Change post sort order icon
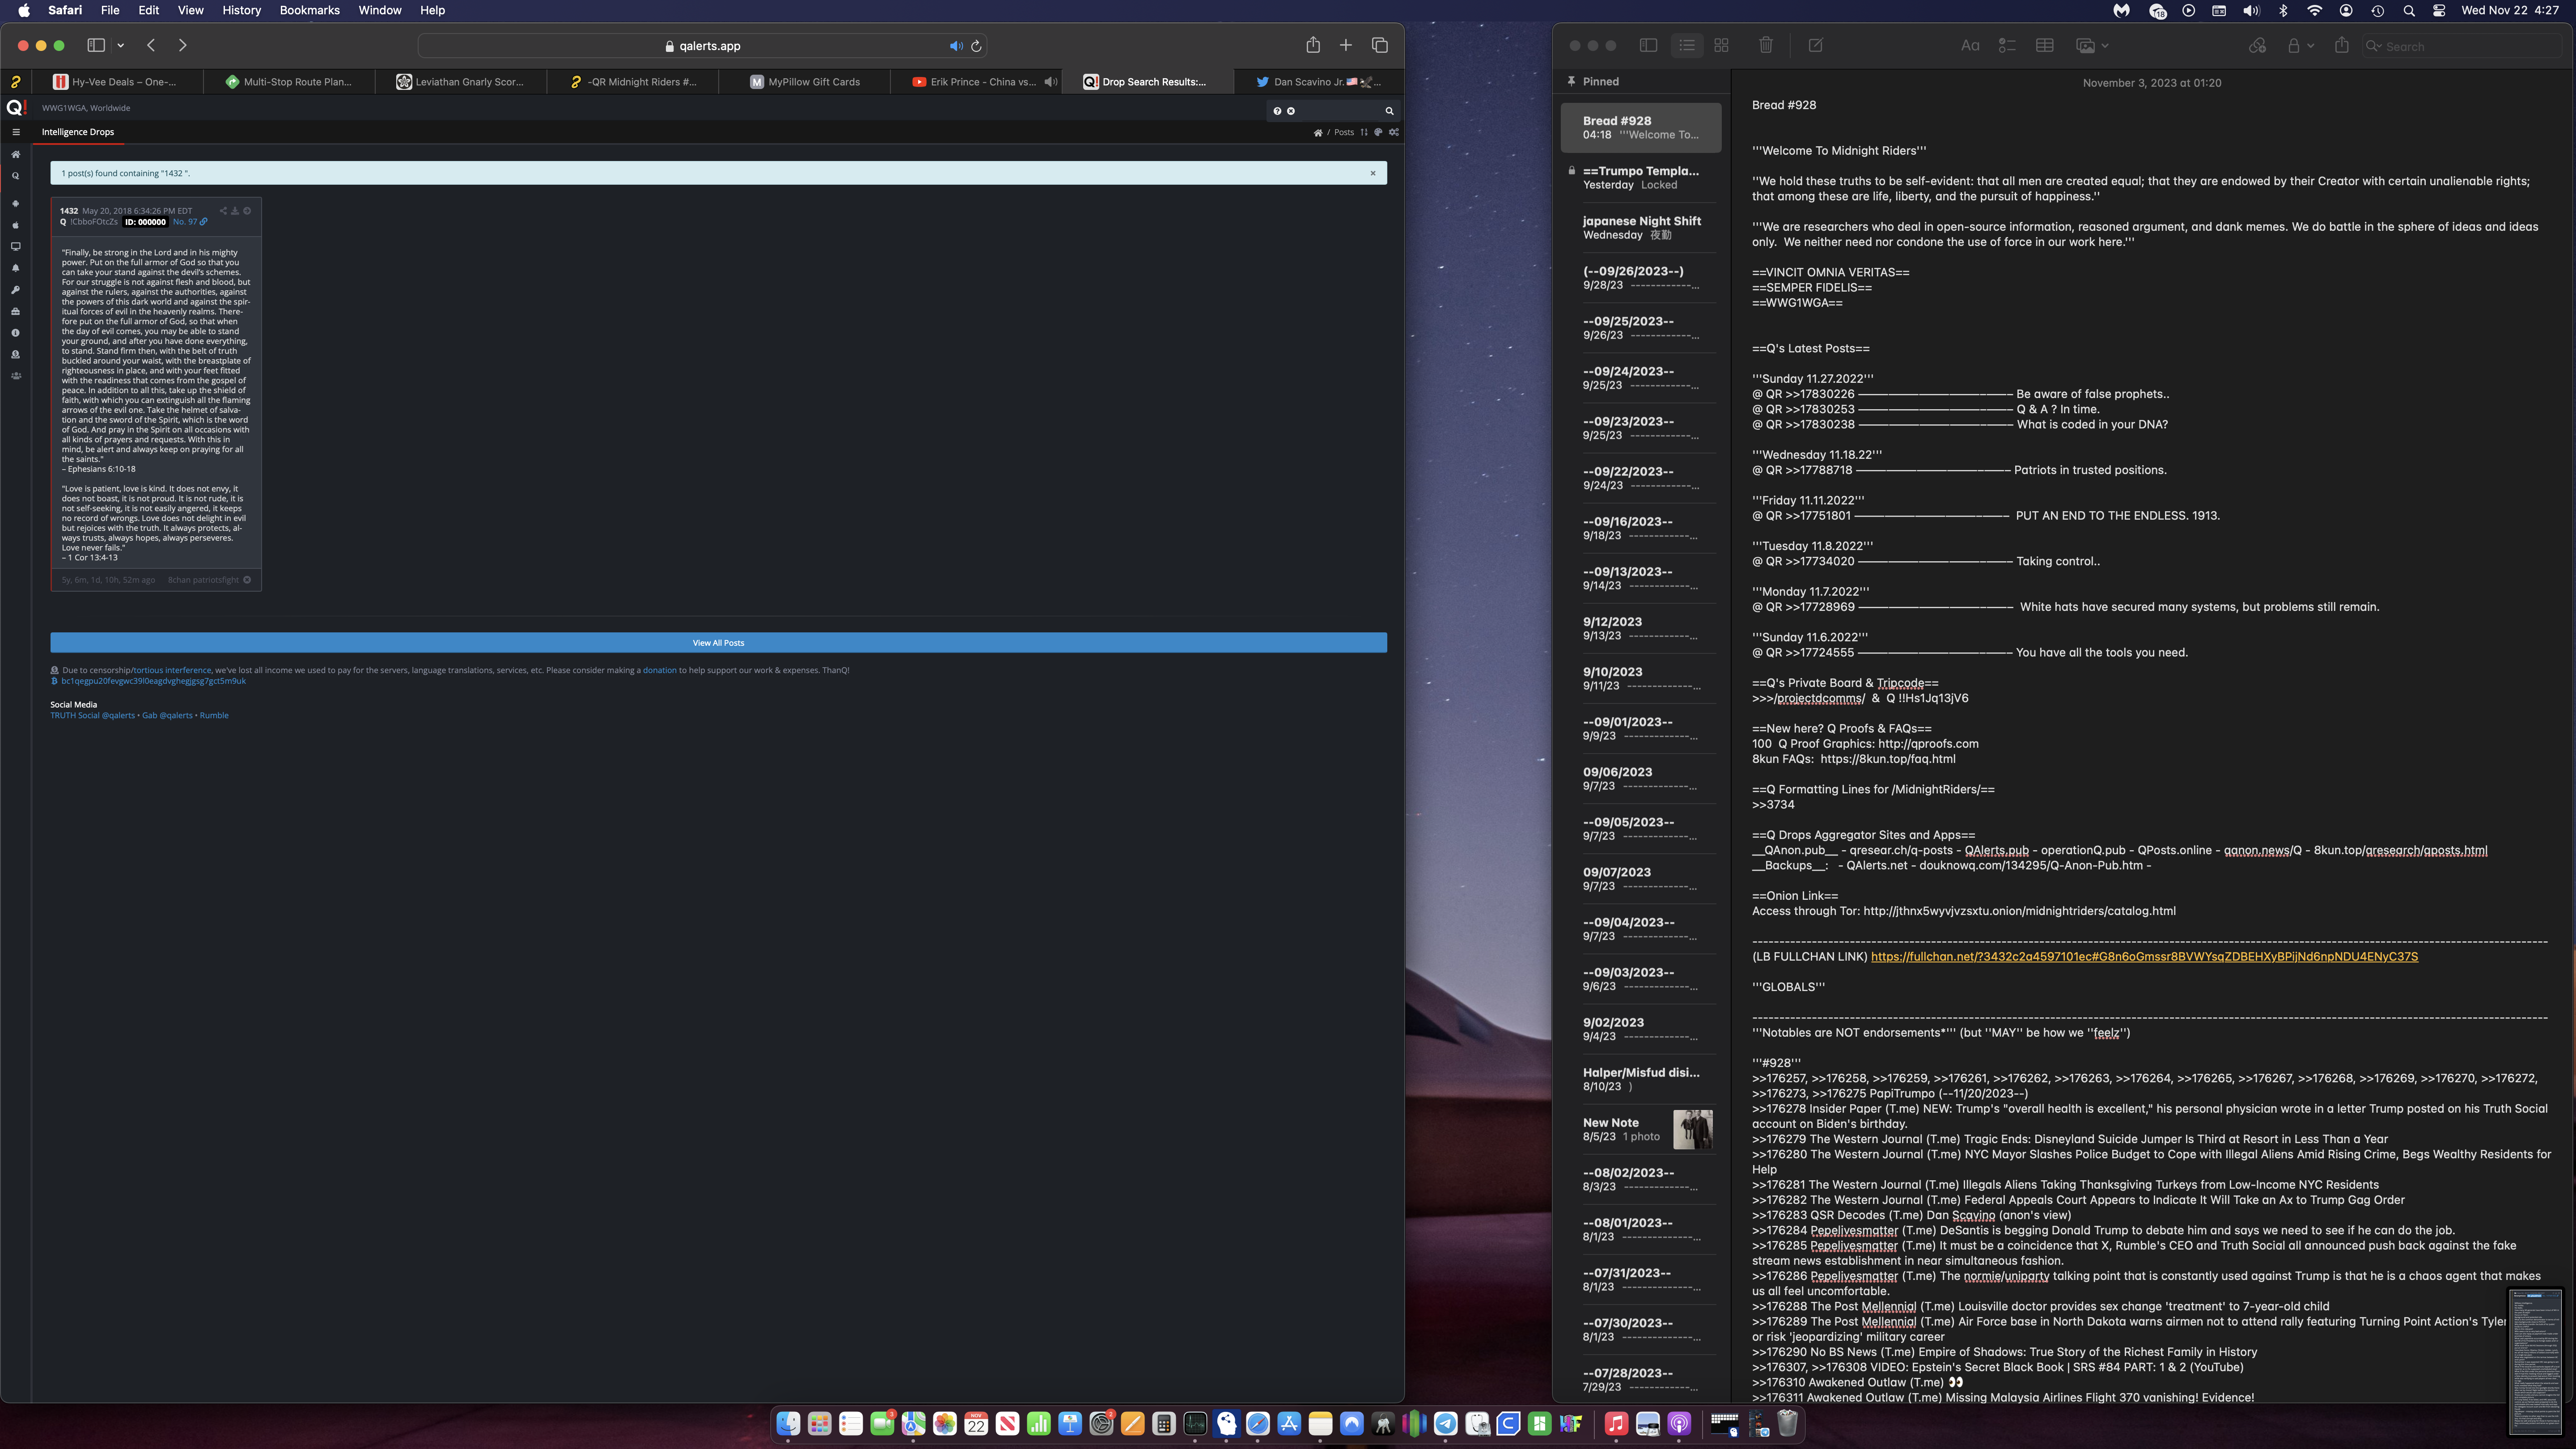Screen dimensions: 2576x1449 click(x=1364, y=132)
